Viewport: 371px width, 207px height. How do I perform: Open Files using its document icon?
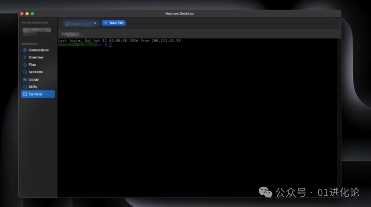click(x=25, y=64)
